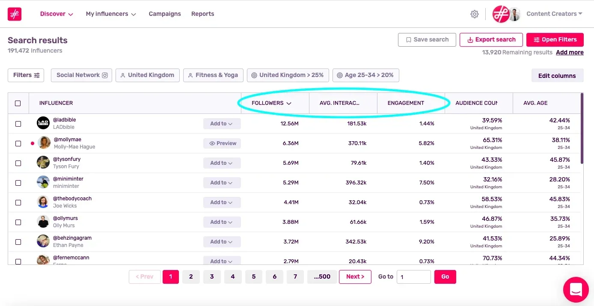
Task: Go to results page 5
Action: 254,277
